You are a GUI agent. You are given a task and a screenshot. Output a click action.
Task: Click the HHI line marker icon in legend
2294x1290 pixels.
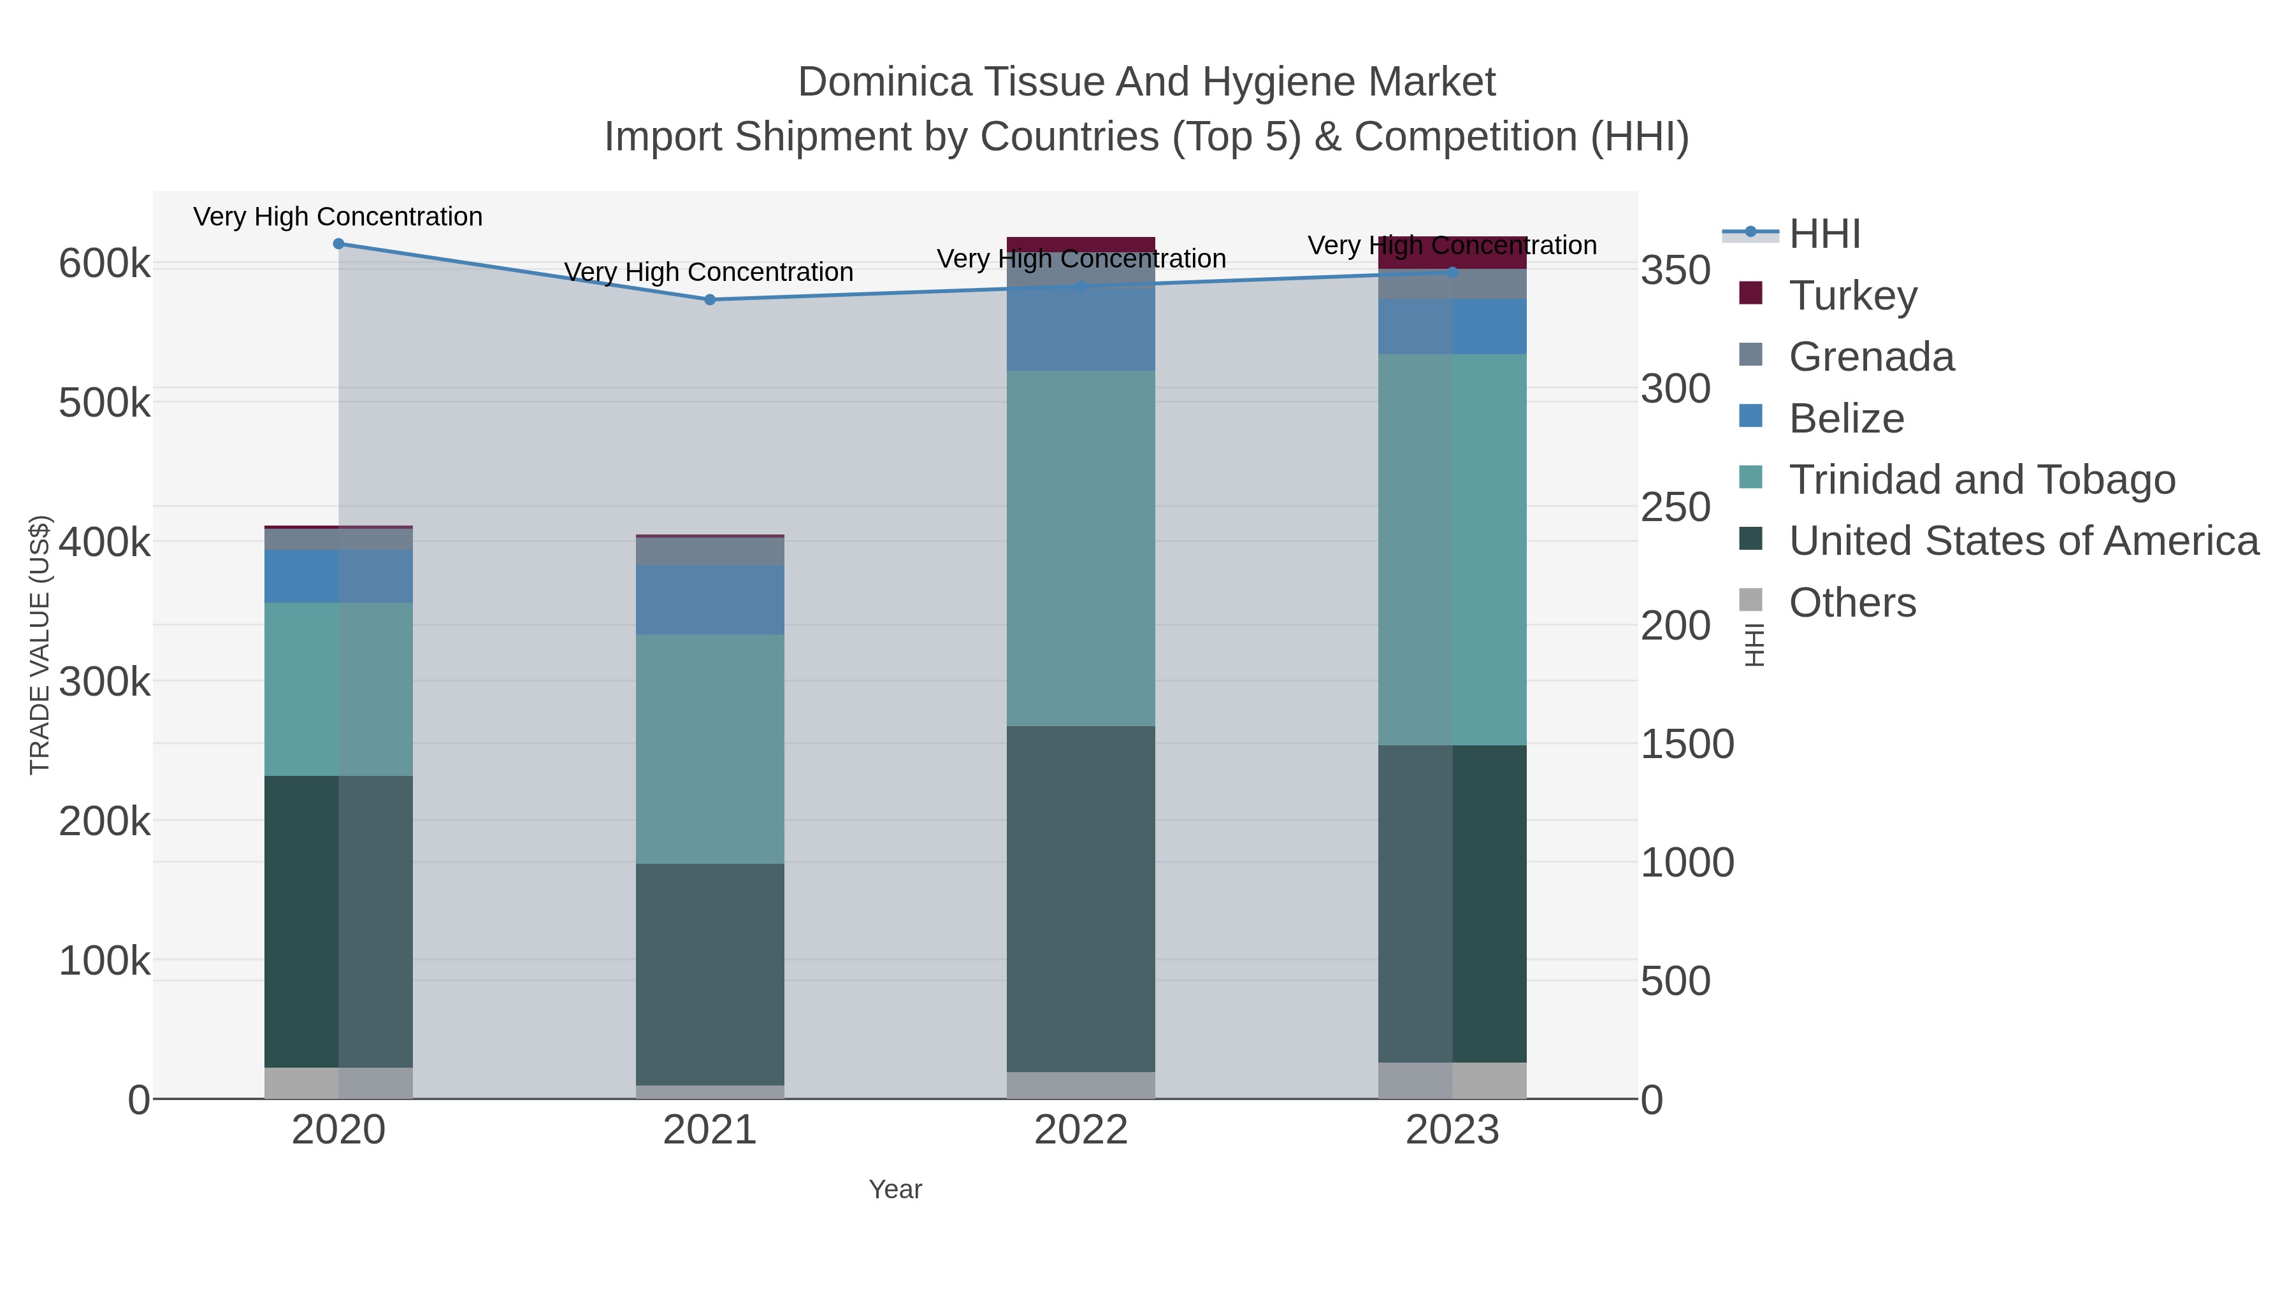click(1751, 233)
